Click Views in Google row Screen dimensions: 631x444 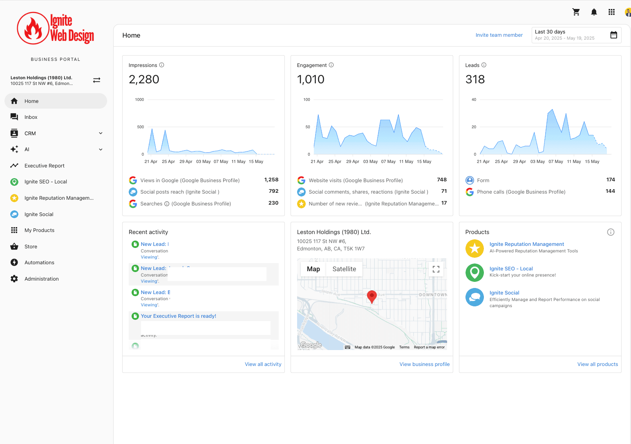[x=204, y=180]
